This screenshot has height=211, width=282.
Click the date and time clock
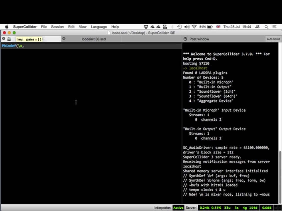click(237, 27)
